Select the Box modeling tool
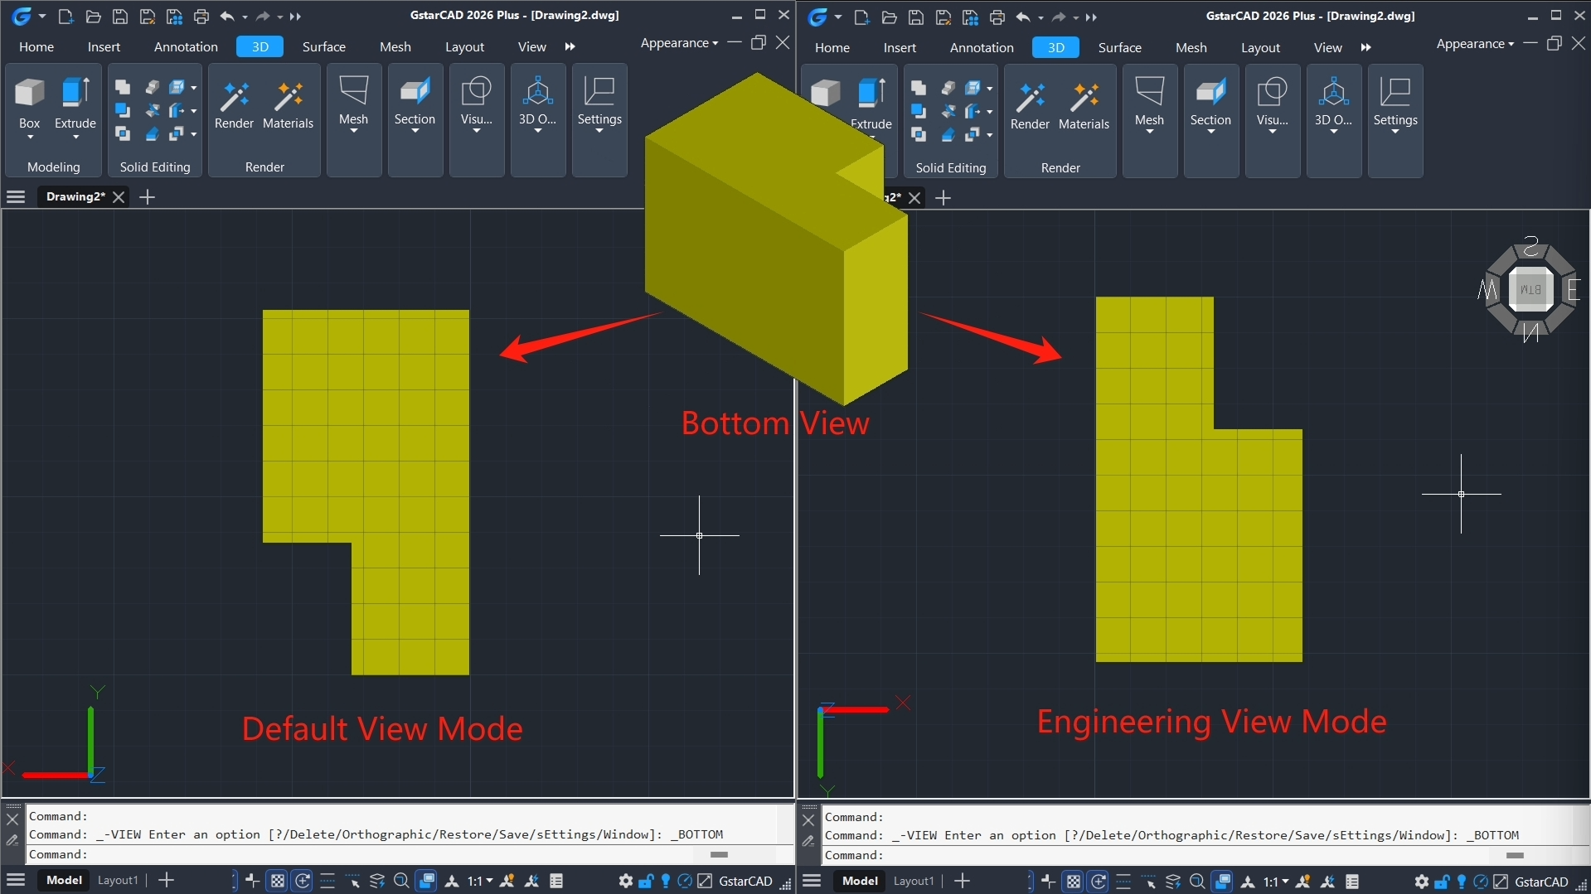 point(29,103)
